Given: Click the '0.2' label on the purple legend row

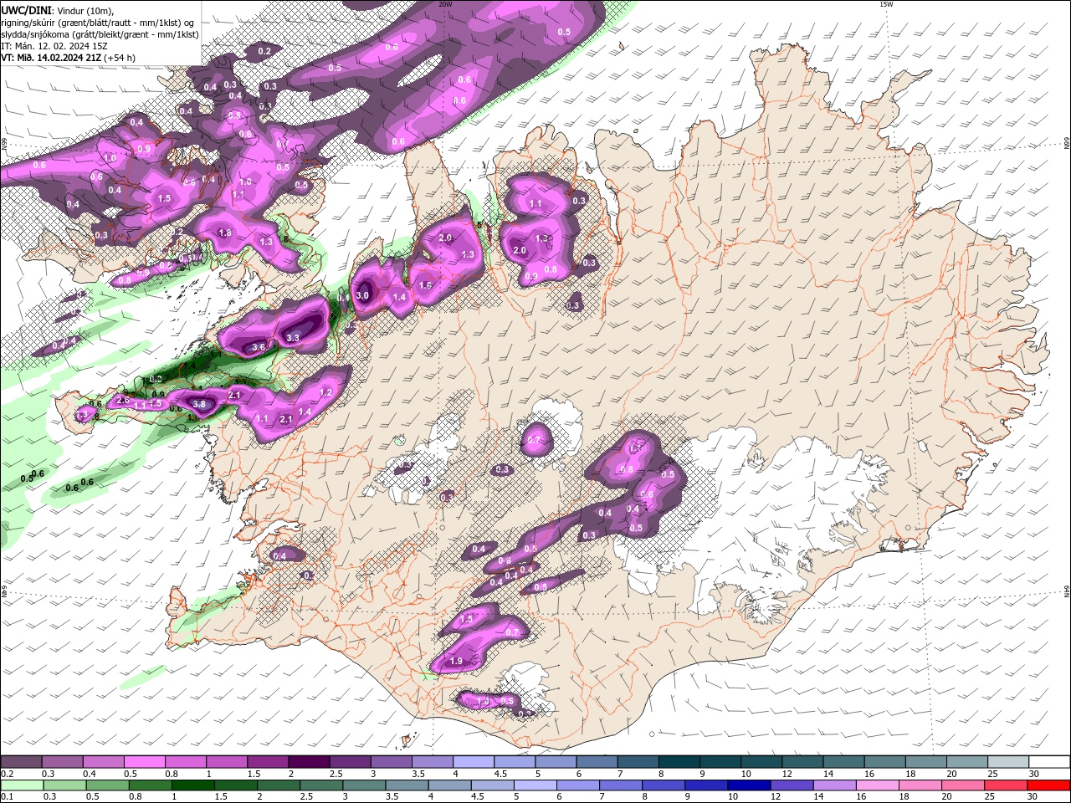Looking at the screenshot, I should (6, 774).
